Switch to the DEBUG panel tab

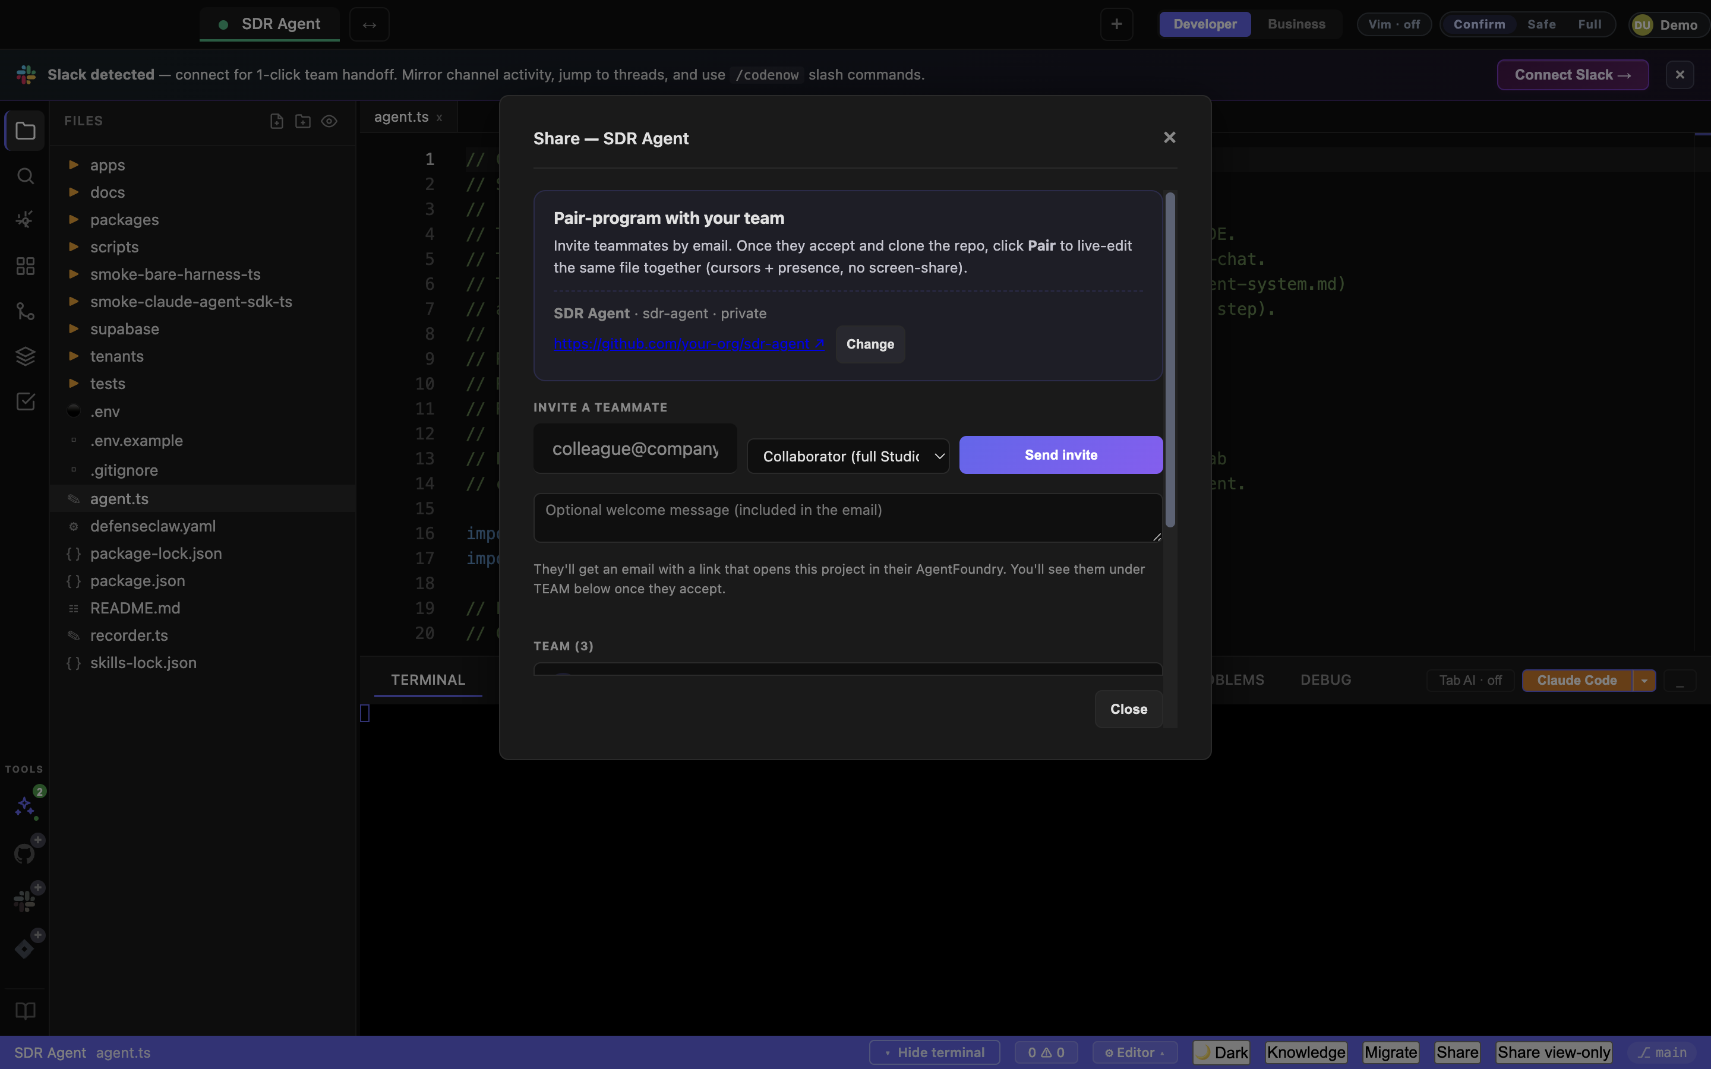pos(1325,680)
